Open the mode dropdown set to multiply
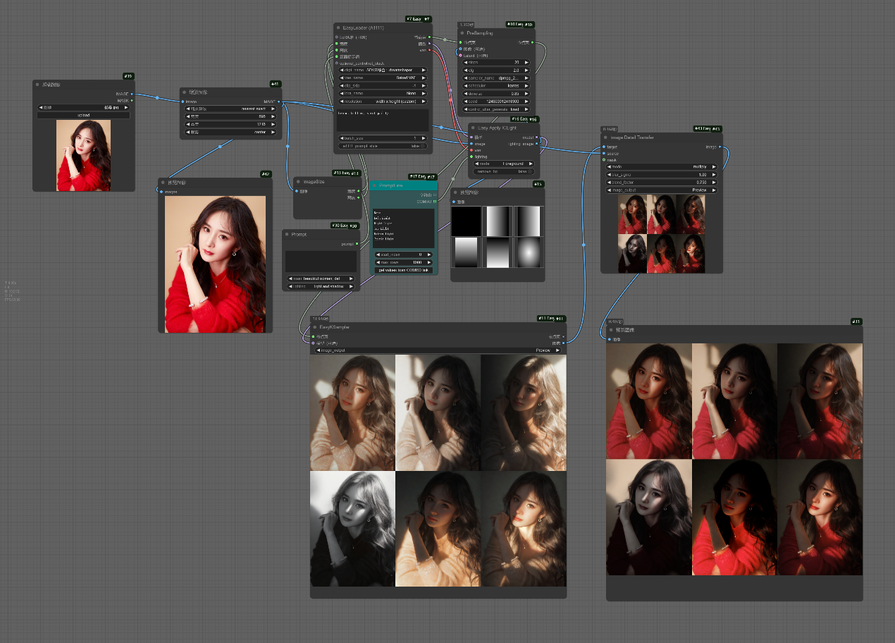This screenshot has height=643, width=895. [659, 166]
